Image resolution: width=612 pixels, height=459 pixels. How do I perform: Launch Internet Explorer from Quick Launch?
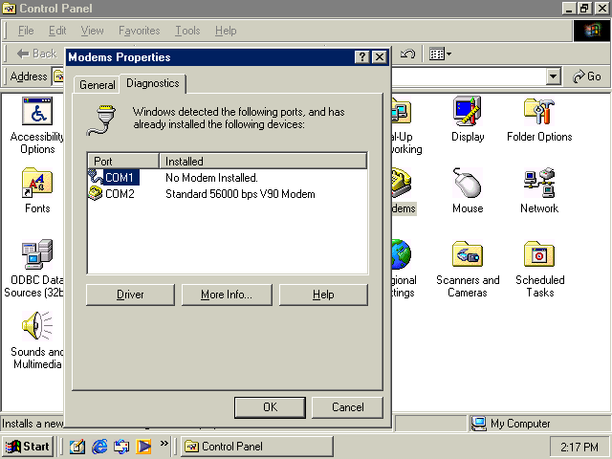[x=99, y=447]
